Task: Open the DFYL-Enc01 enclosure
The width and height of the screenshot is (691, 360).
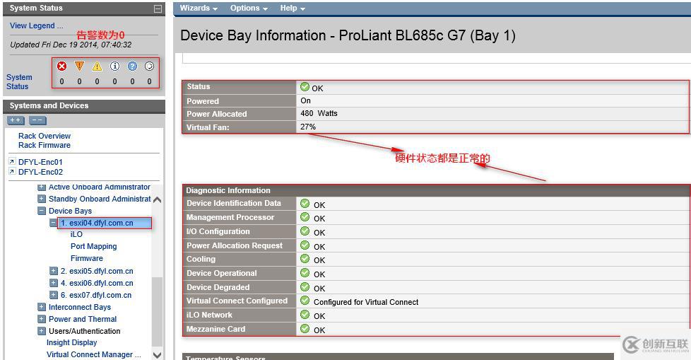Action: click(x=40, y=162)
